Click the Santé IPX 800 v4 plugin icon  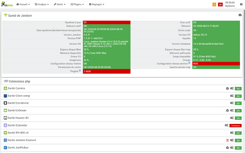pos(5,133)
